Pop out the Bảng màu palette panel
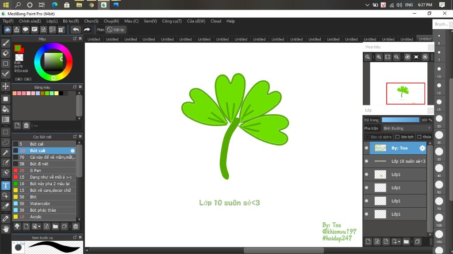The width and height of the screenshot is (453, 254). 75,87
